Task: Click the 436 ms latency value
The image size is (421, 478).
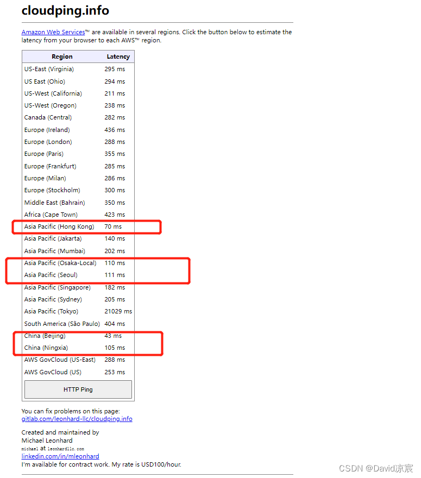Action: (x=115, y=130)
